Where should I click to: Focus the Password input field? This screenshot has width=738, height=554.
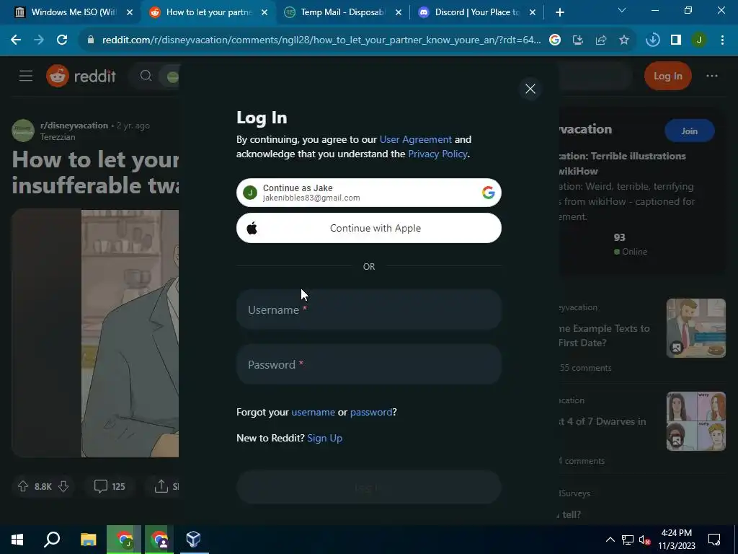[368, 364]
